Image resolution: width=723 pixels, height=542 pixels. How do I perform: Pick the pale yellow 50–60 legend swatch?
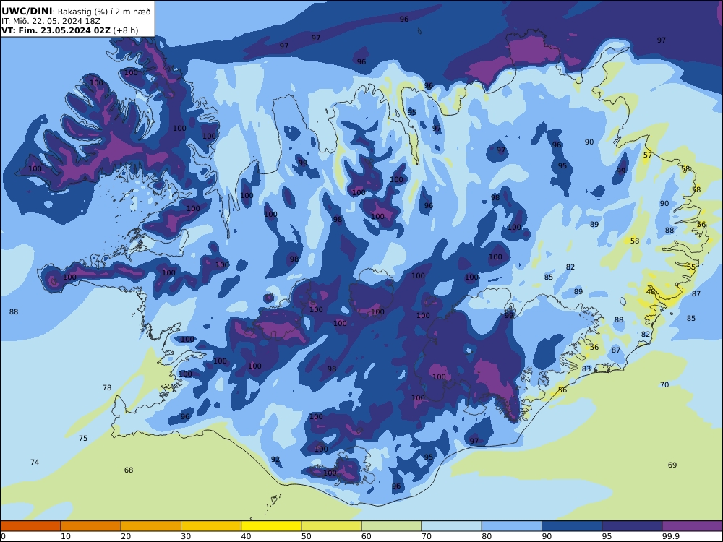[x=331, y=526]
